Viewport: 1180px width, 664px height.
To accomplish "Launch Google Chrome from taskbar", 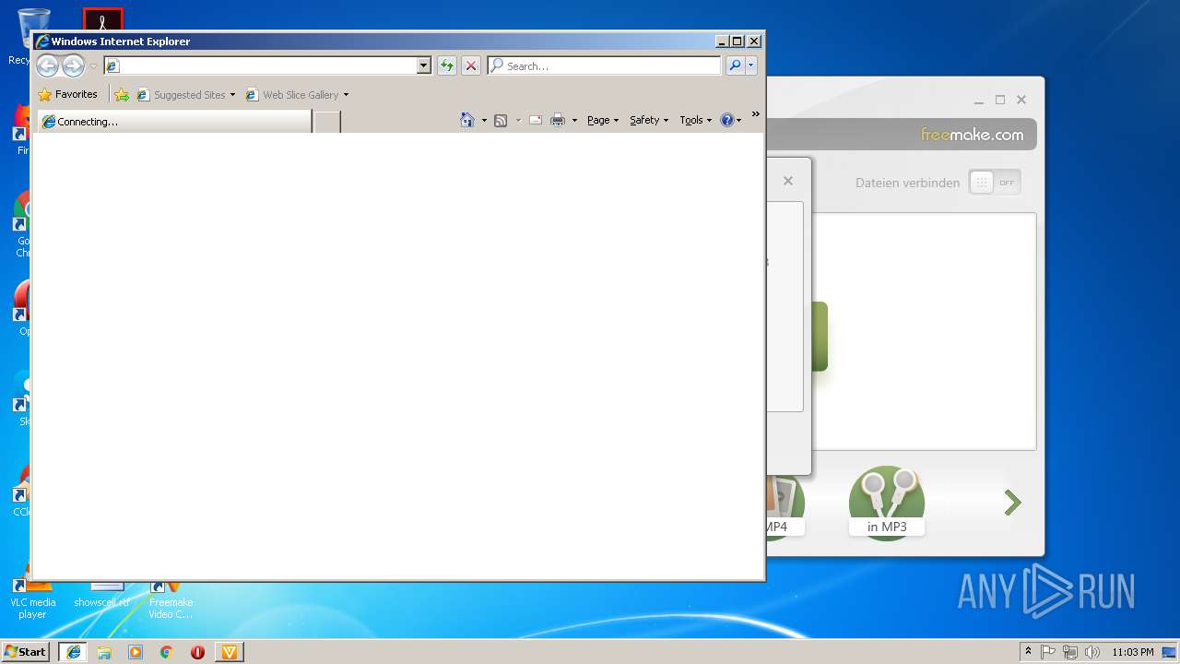I will [x=167, y=652].
